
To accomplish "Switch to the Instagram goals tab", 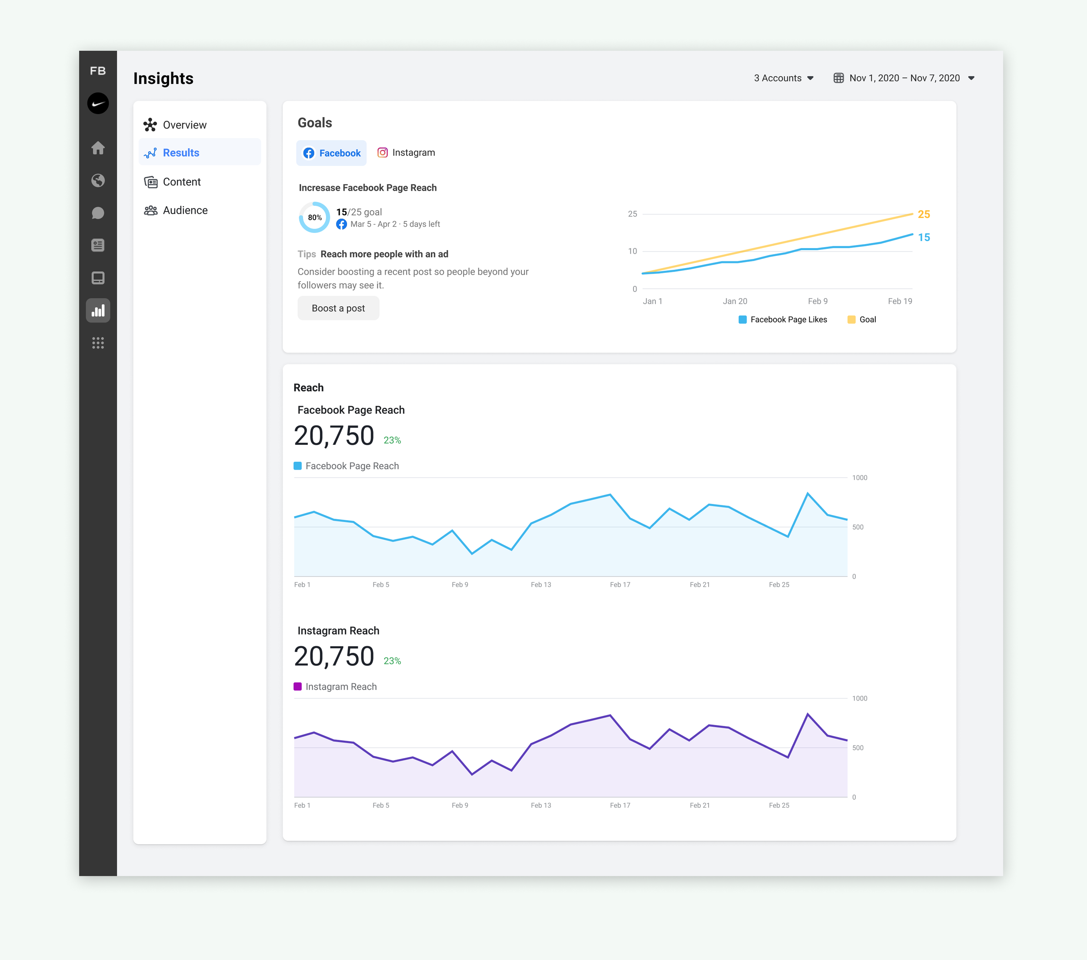I will [406, 153].
